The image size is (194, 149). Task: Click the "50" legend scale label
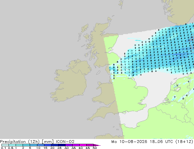click(x=95, y=148)
